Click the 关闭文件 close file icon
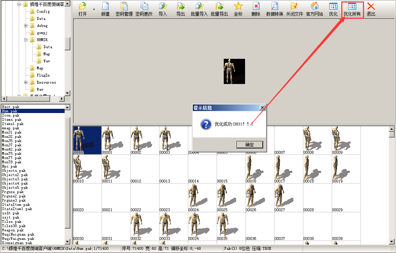Screen dimensions: 396x253 coord(294,9)
